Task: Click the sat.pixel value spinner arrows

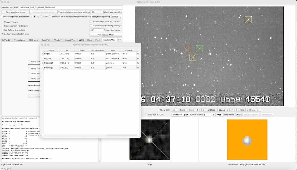Action: click(104, 30)
